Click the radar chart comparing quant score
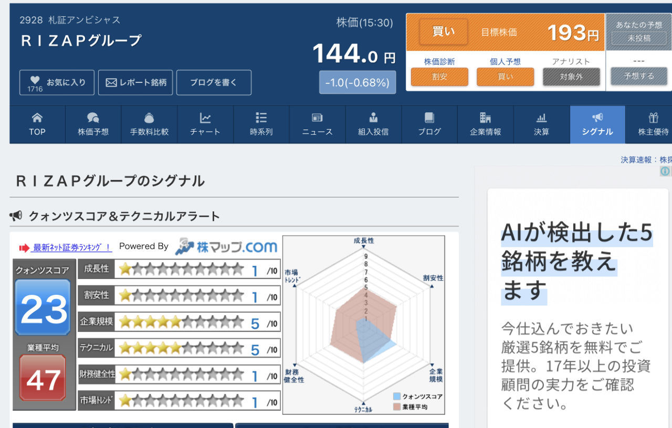This screenshot has width=672, height=428. point(364,324)
